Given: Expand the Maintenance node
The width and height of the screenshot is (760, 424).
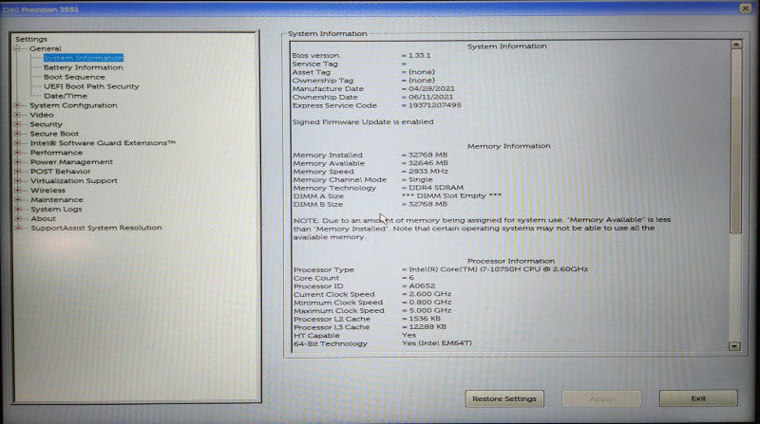Looking at the screenshot, I should click(x=17, y=199).
